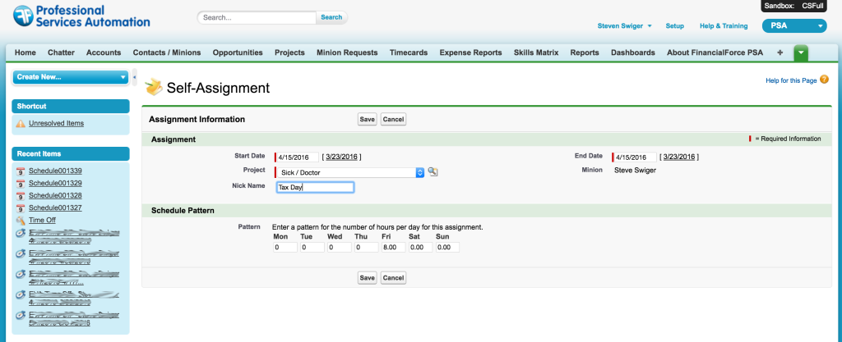Open the Setup link
Image resolution: width=842 pixels, height=342 pixels.
pos(674,25)
